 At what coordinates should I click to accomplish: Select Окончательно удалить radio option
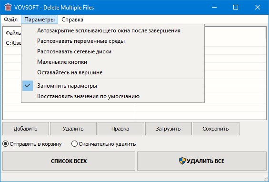pos(104,144)
